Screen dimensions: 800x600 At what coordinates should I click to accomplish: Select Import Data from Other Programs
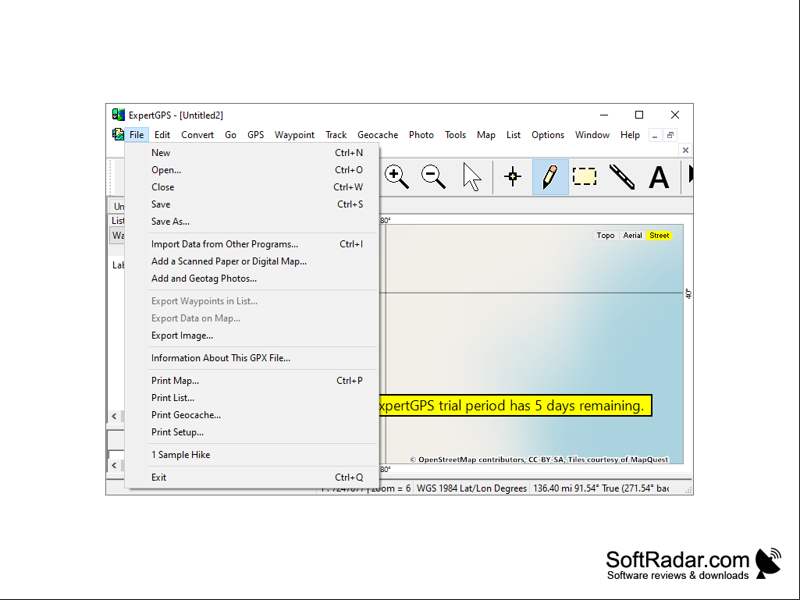click(x=252, y=244)
